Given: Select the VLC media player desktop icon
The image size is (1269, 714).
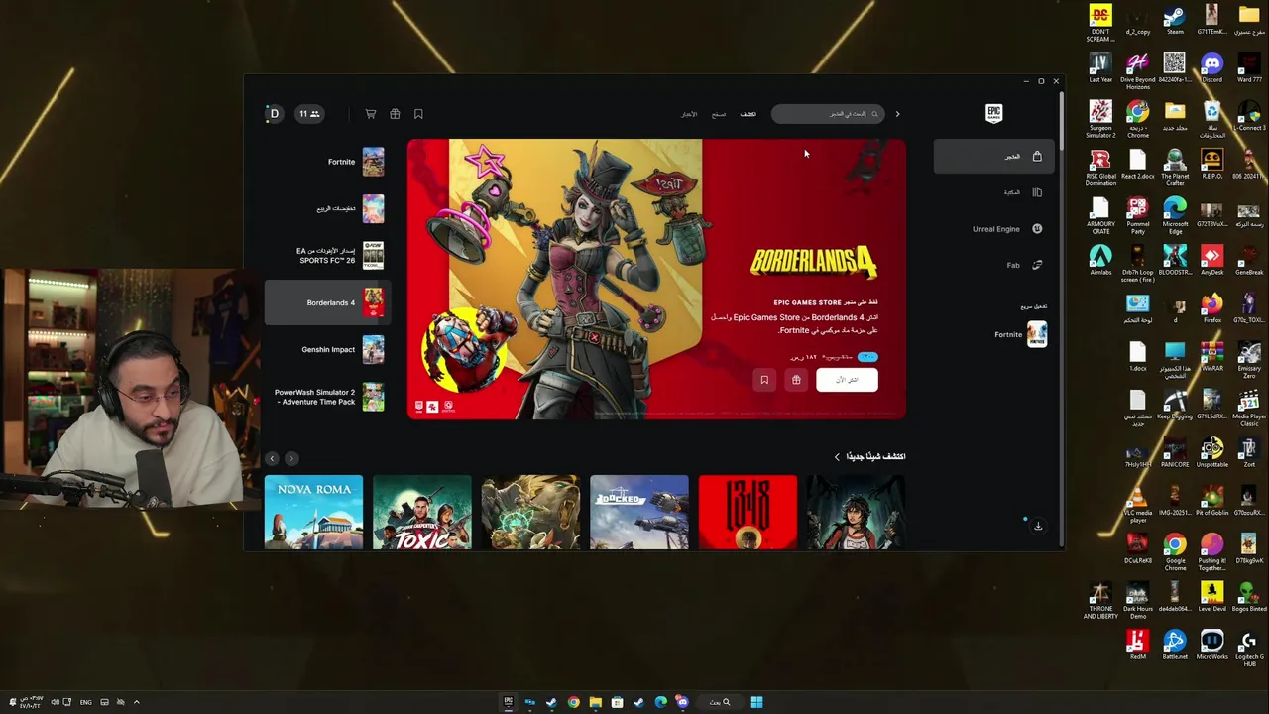Looking at the screenshot, I should coord(1138,504).
